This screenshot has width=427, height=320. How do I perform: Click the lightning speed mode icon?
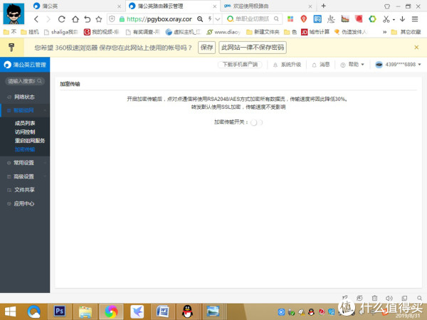[x=210, y=18]
